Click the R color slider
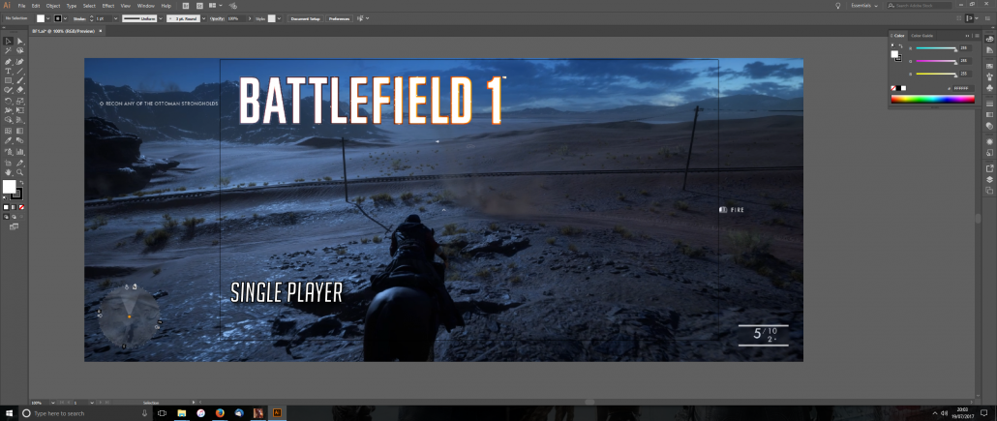 936,49
